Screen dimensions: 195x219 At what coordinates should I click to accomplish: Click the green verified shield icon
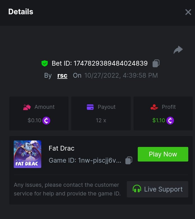click(44, 63)
